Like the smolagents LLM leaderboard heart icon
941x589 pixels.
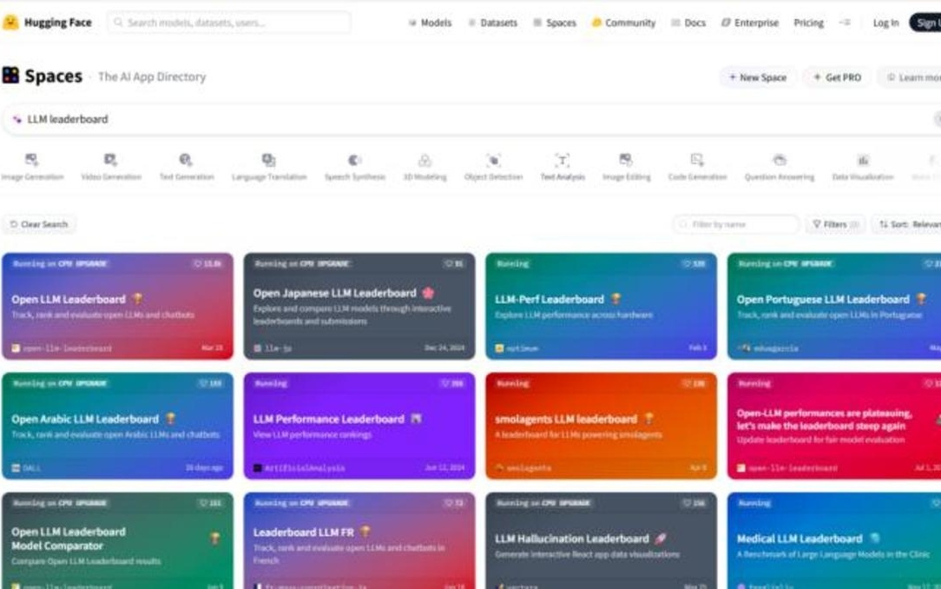click(688, 383)
